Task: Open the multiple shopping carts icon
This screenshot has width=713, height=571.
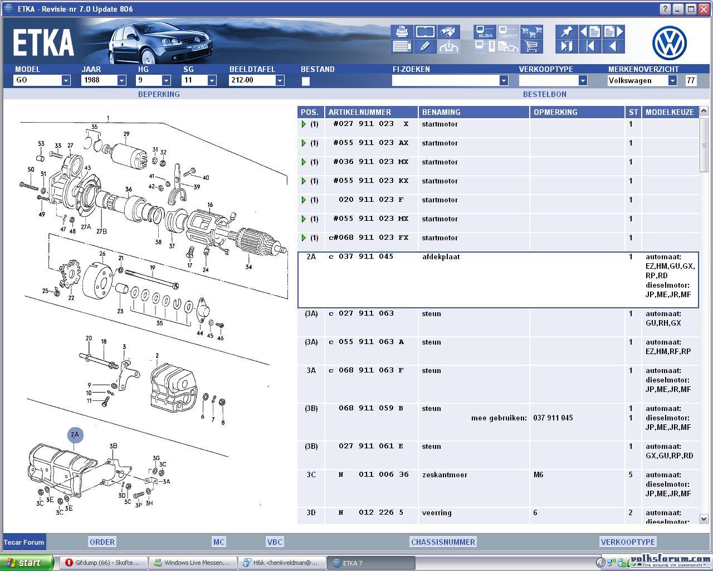Action: click(x=531, y=32)
